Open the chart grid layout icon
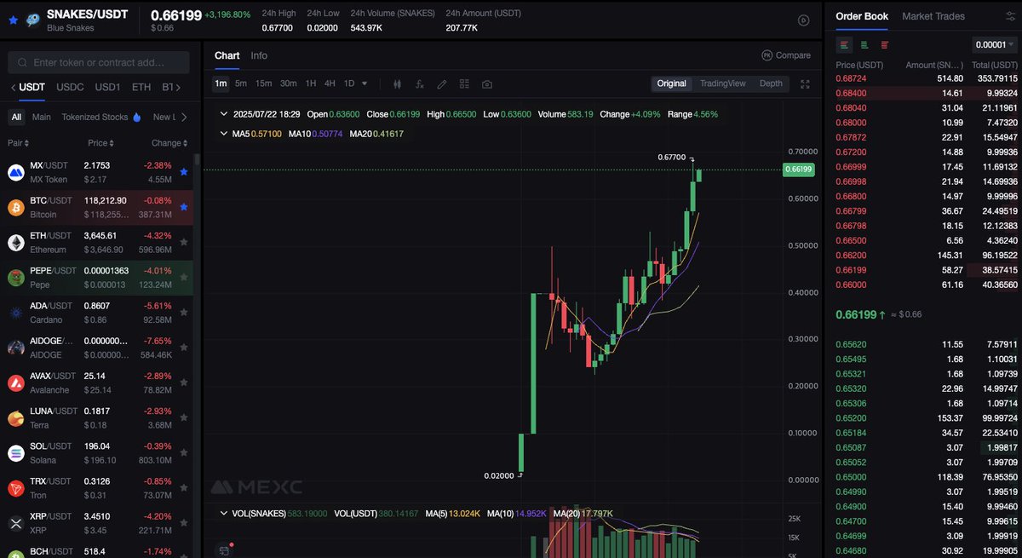The image size is (1022, 558). [x=464, y=84]
